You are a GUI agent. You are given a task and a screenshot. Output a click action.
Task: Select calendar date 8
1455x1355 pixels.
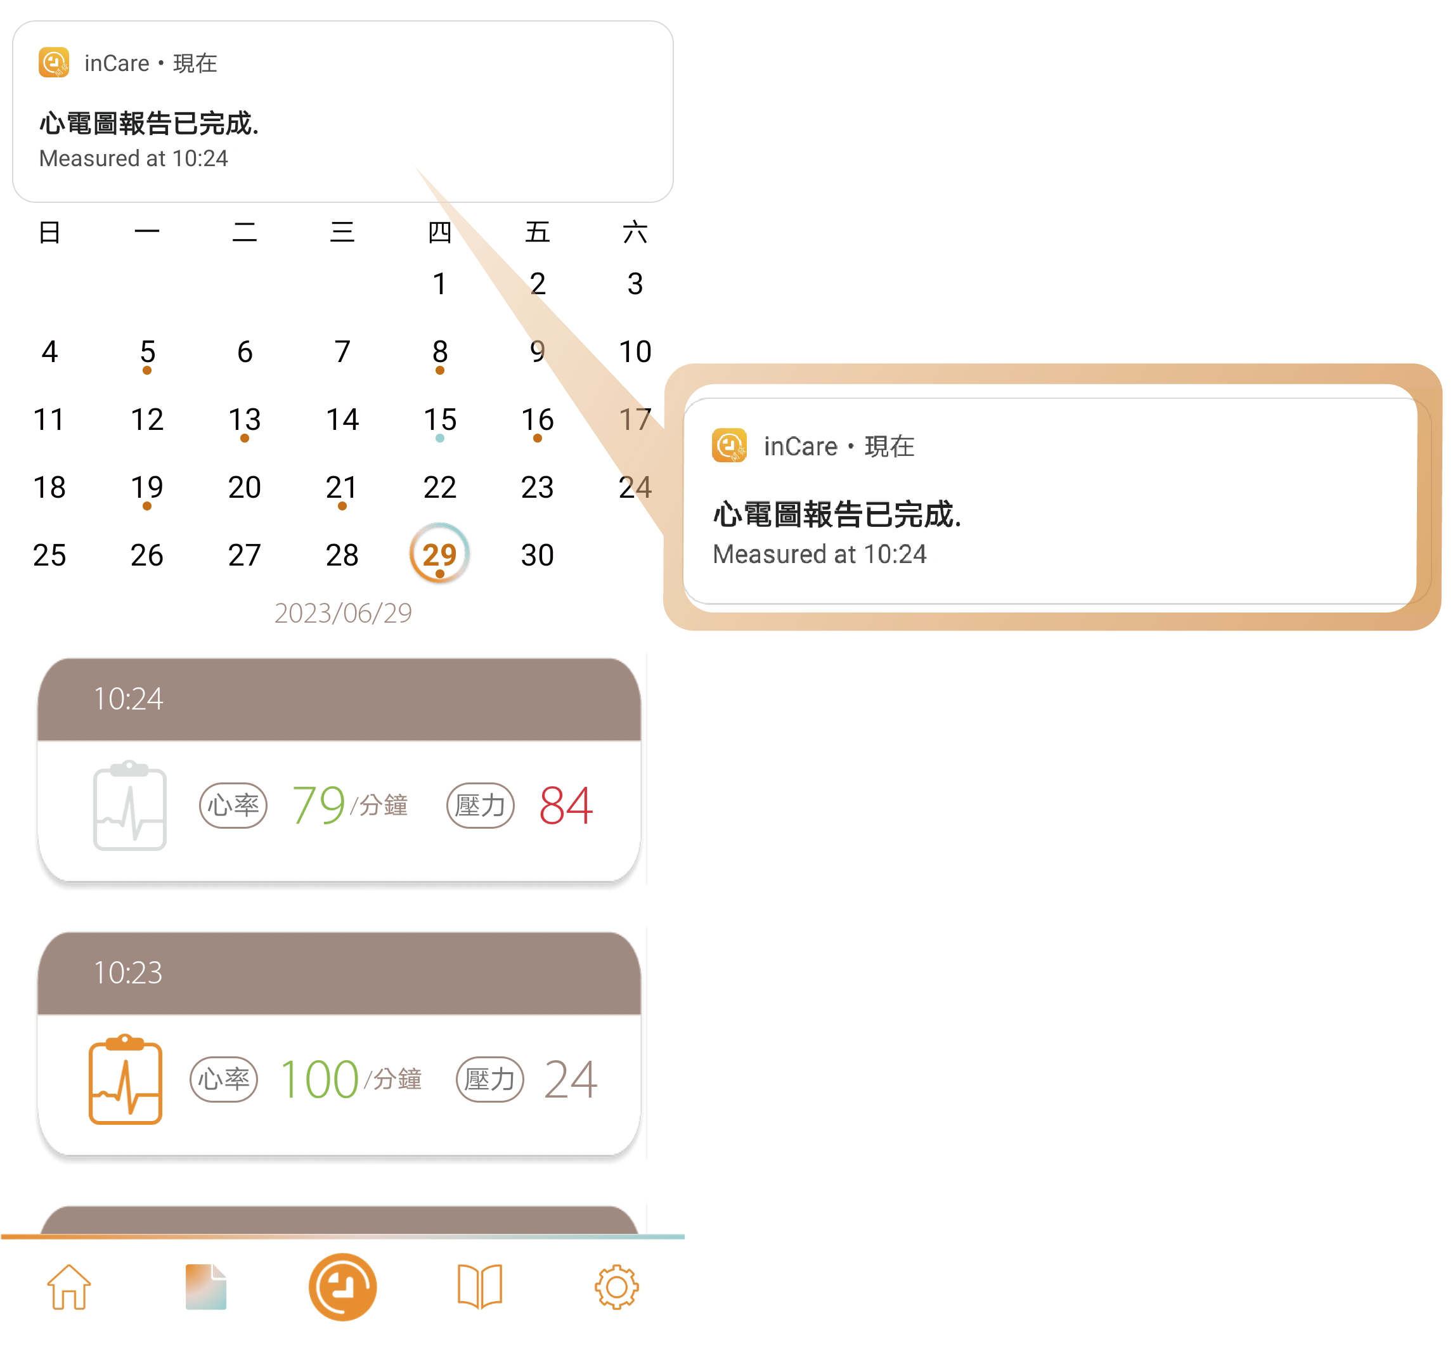click(x=439, y=353)
